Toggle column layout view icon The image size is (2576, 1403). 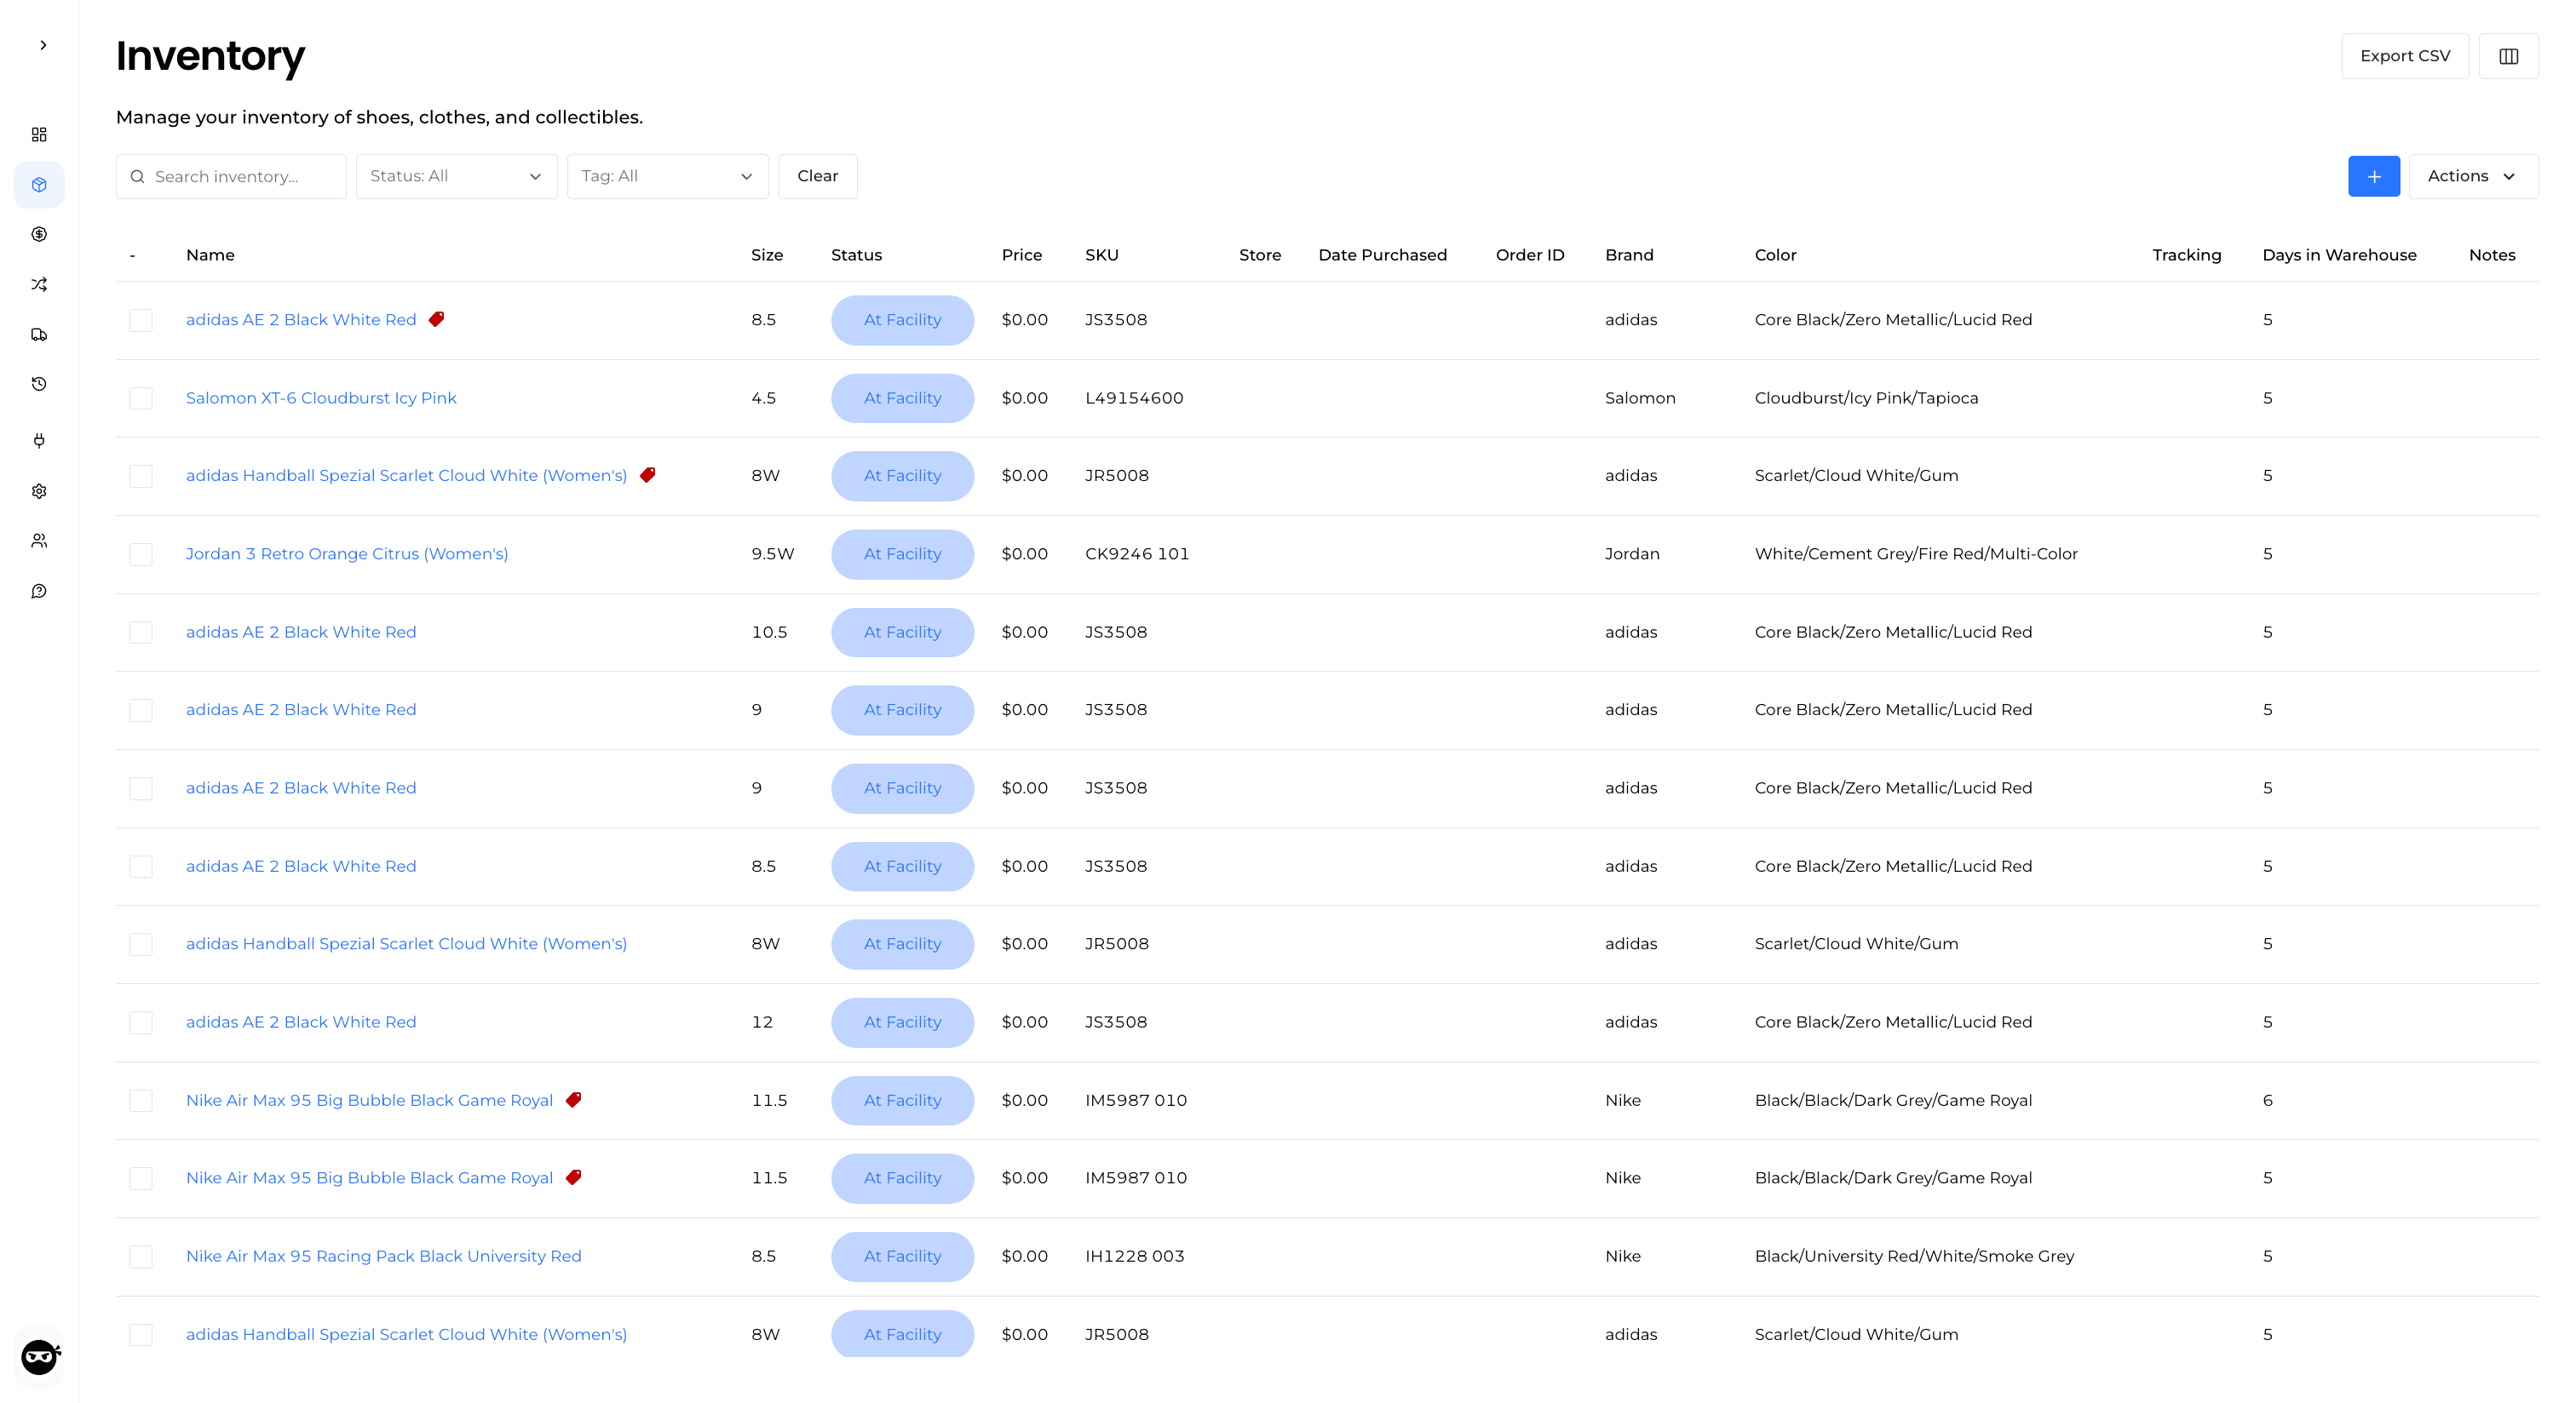coord(2508,56)
